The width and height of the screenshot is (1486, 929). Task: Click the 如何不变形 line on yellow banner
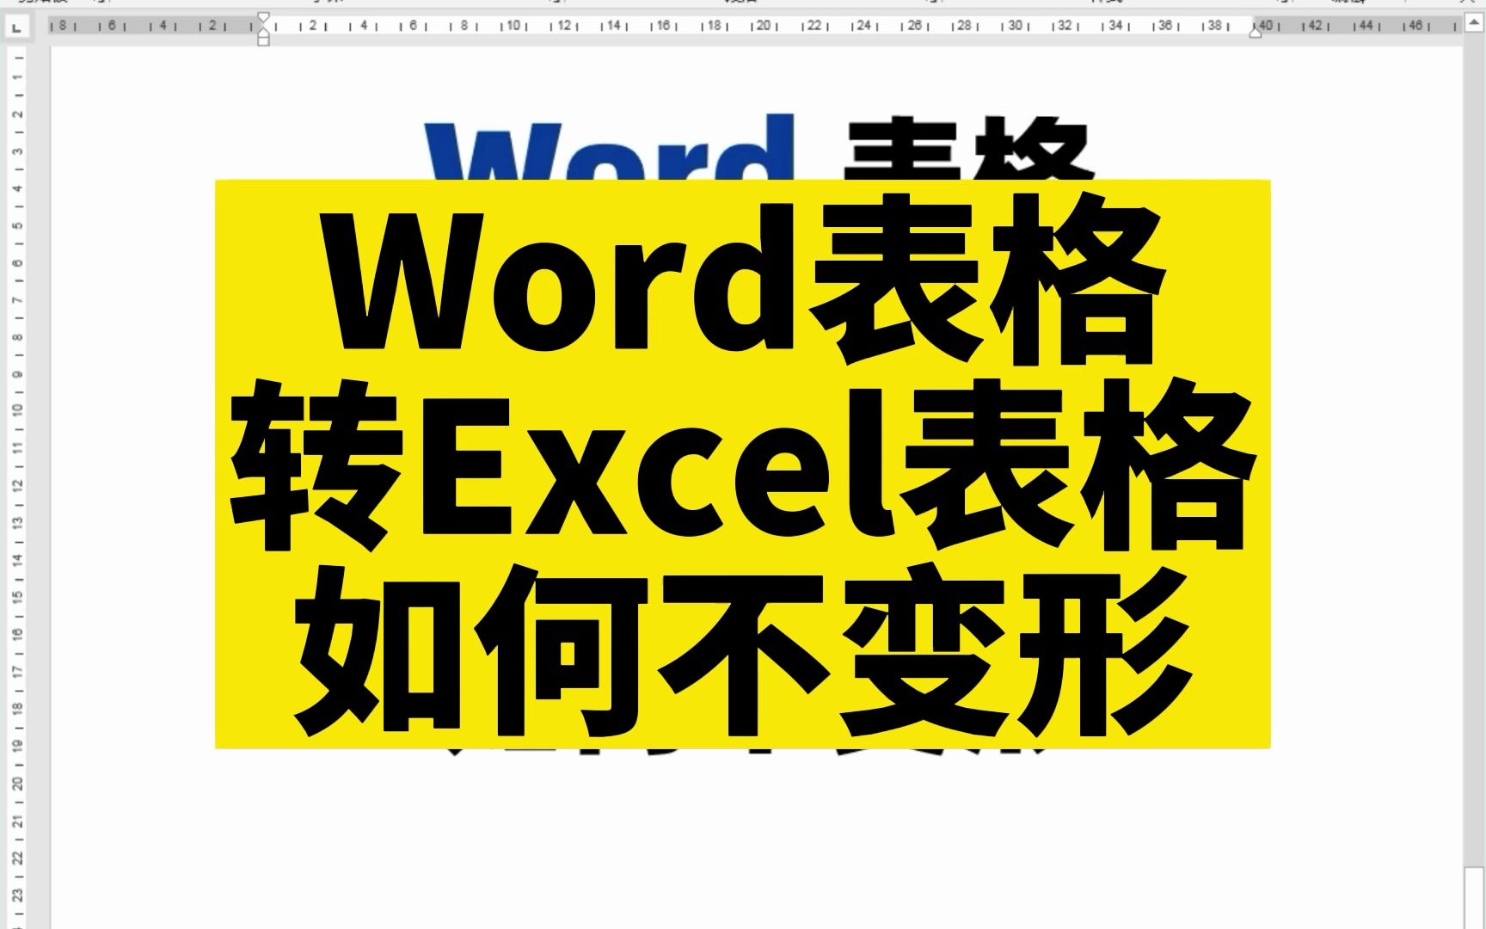(x=743, y=651)
